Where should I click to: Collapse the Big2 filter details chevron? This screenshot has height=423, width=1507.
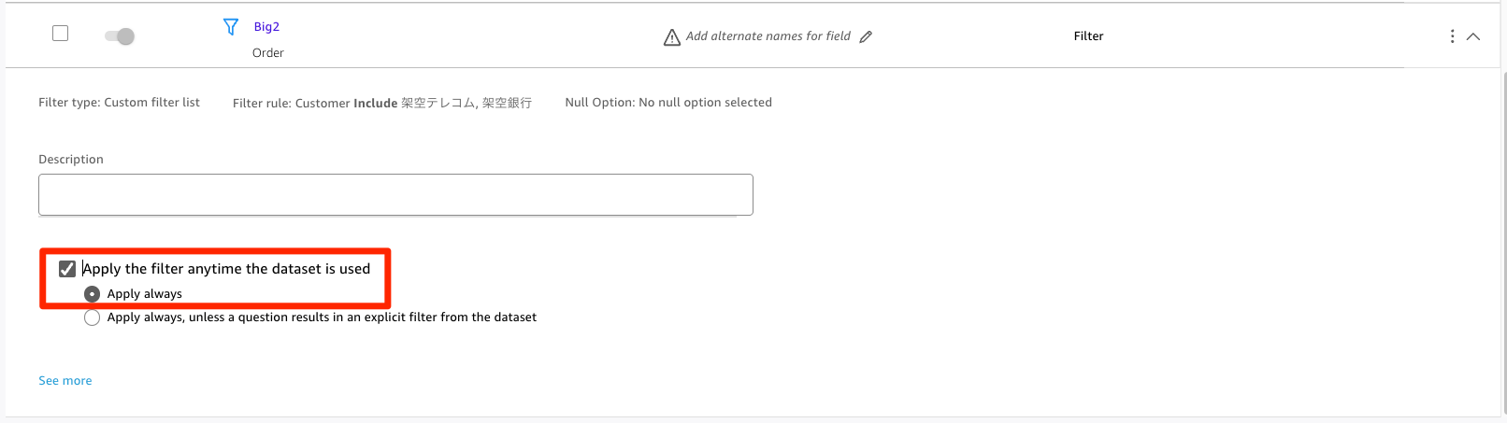coord(1473,36)
